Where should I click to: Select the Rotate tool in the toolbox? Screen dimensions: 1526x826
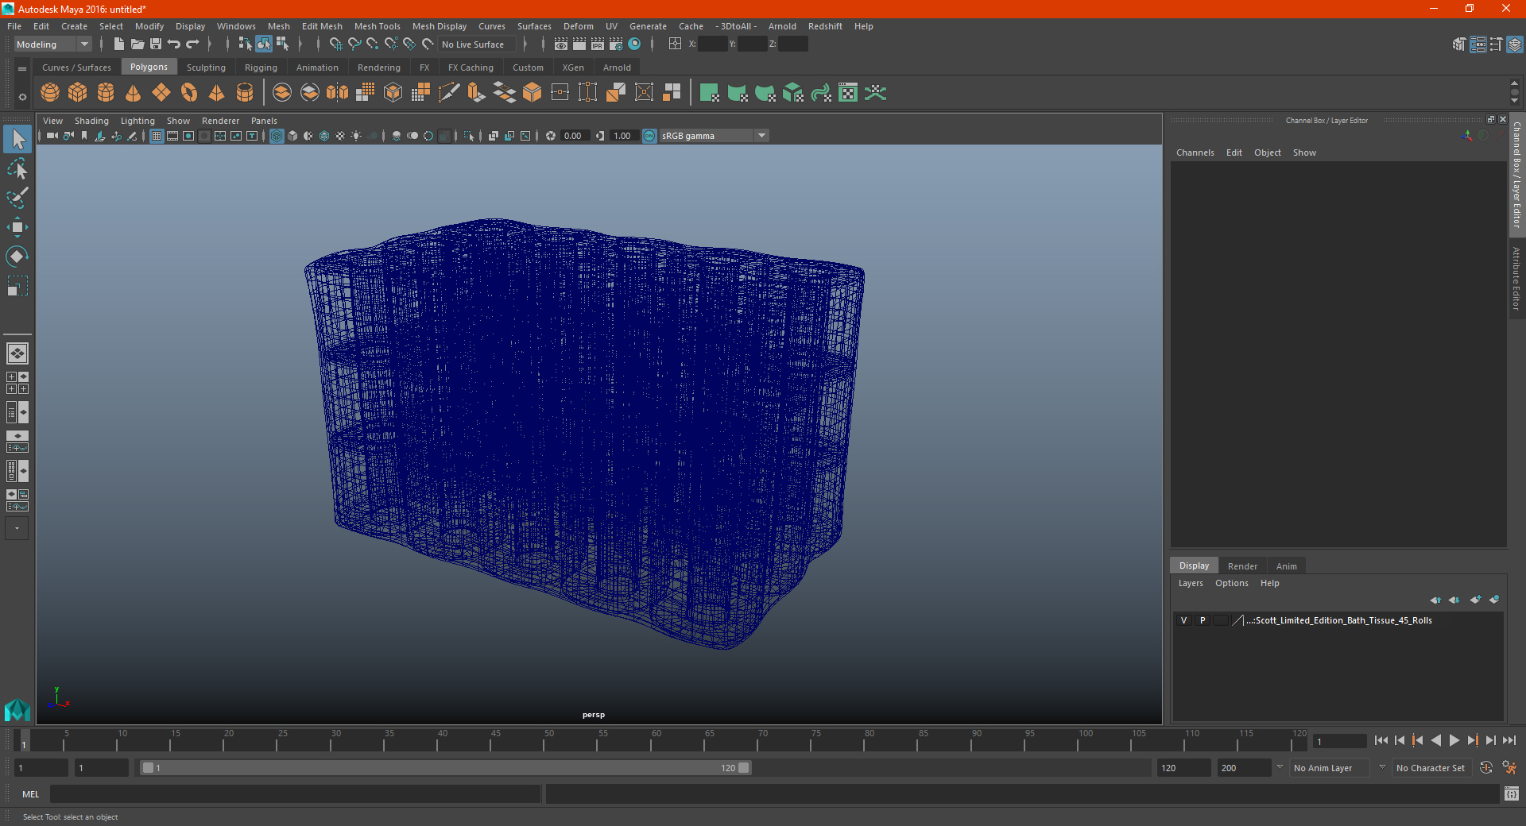(17, 257)
